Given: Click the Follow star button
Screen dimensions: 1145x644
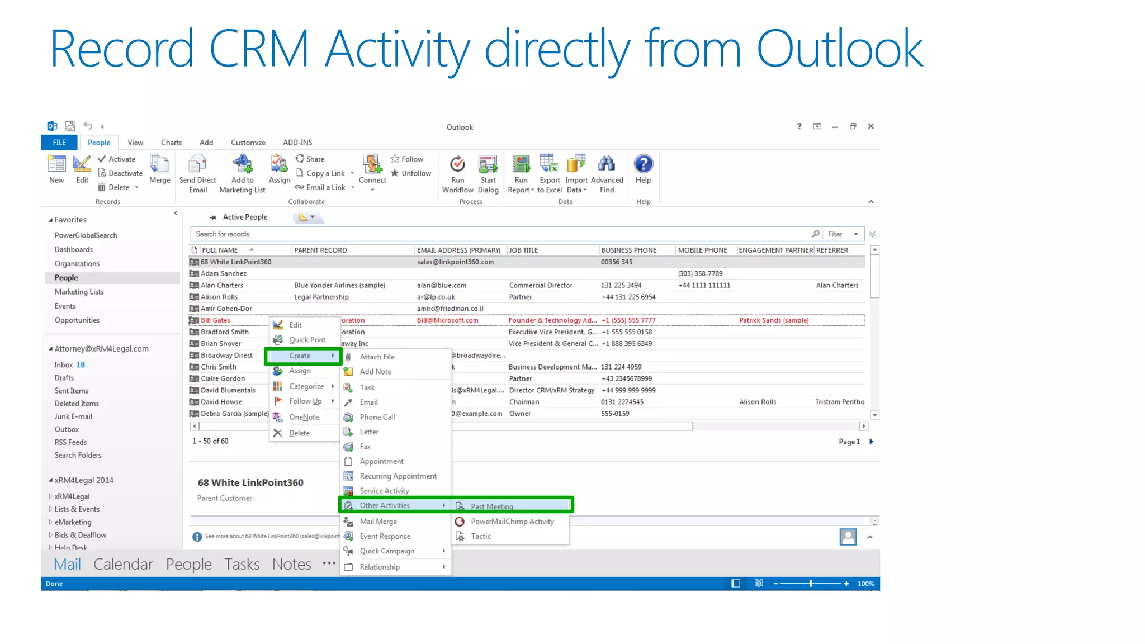Looking at the screenshot, I should (407, 159).
